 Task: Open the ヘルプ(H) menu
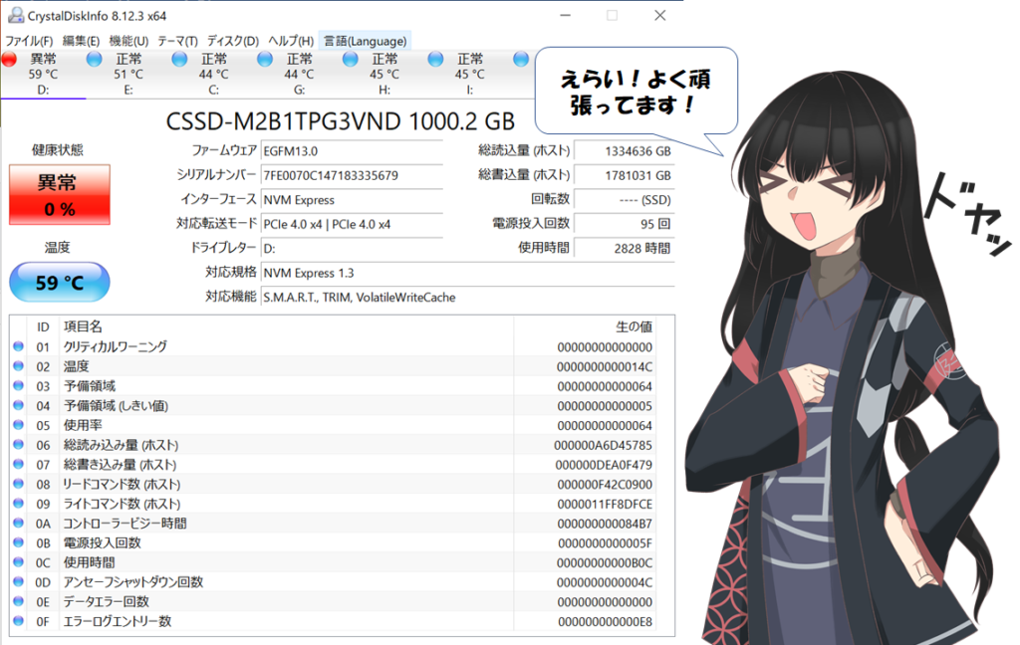291,41
